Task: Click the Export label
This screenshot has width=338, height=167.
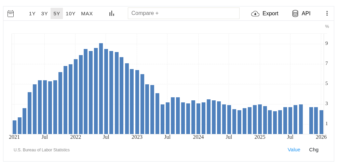Action: 270,14
